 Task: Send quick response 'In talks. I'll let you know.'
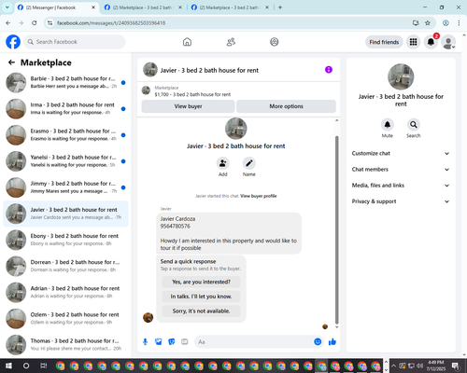pos(201,297)
